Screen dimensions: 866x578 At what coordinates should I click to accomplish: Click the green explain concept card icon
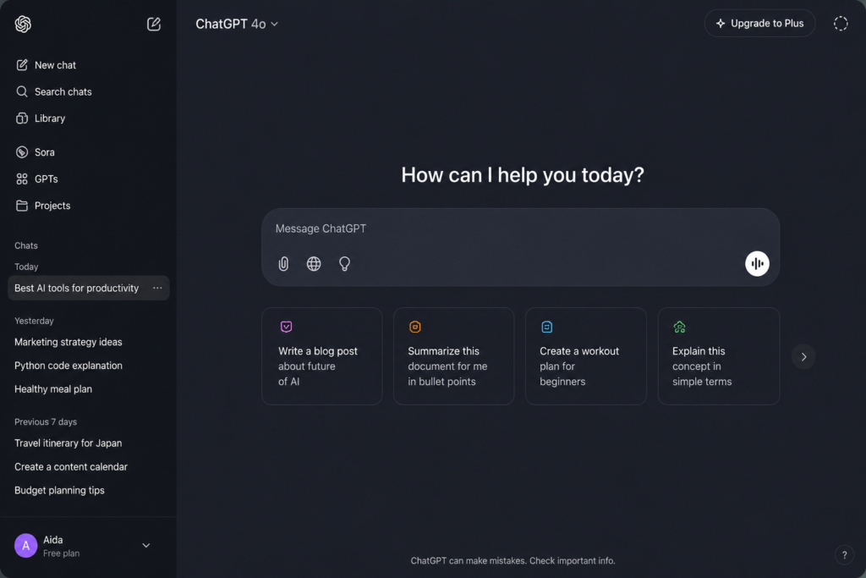[x=679, y=327]
